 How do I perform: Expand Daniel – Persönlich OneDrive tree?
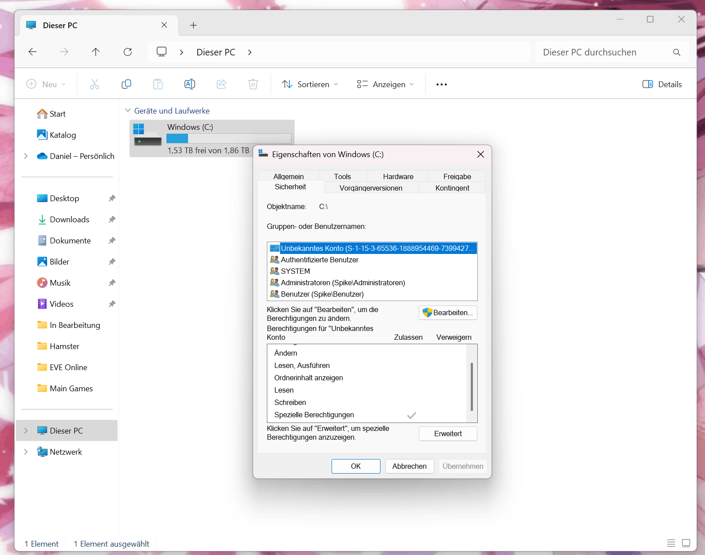[x=26, y=156]
